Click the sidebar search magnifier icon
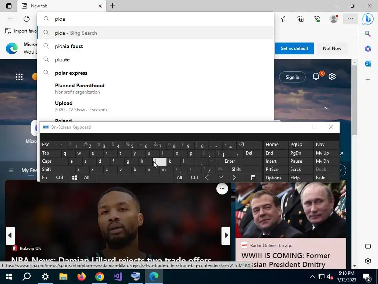Image resolution: width=378 pixels, height=284 pixels. [x=368, y=34]
